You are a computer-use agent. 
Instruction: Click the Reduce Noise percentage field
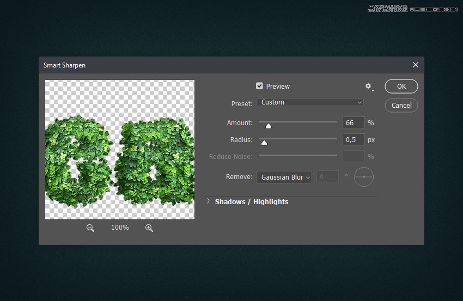tap(354, 157)
